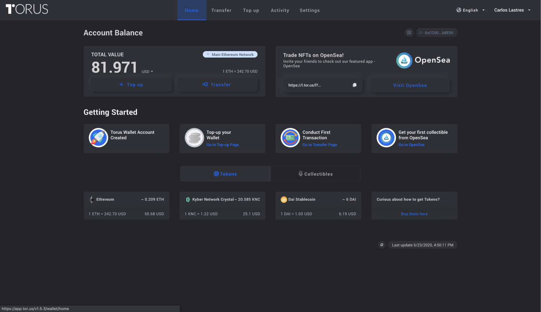Follow the Go to OpenSea link

pyautogui.click(x=412, y=145)
